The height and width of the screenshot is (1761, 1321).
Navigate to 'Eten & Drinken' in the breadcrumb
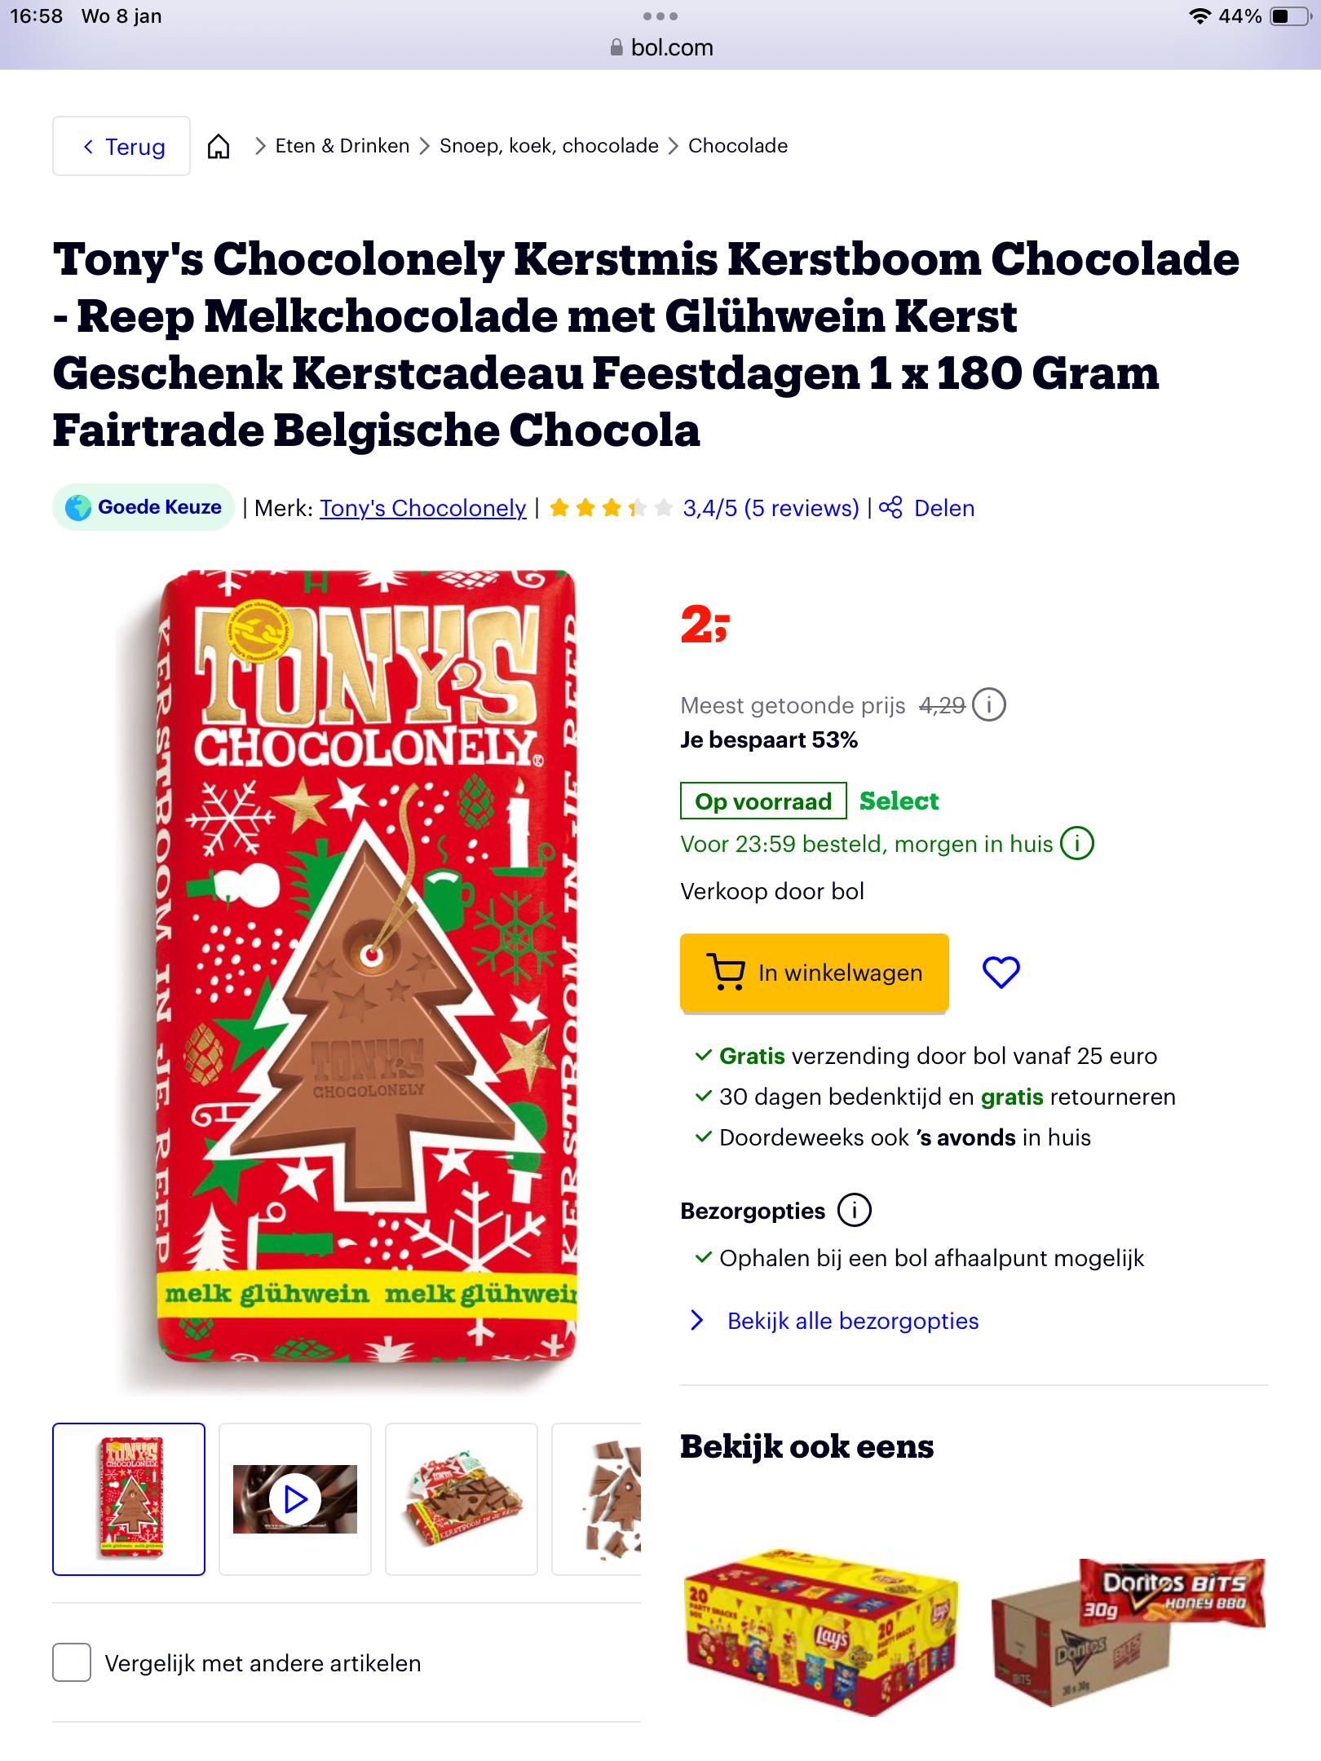342,145
